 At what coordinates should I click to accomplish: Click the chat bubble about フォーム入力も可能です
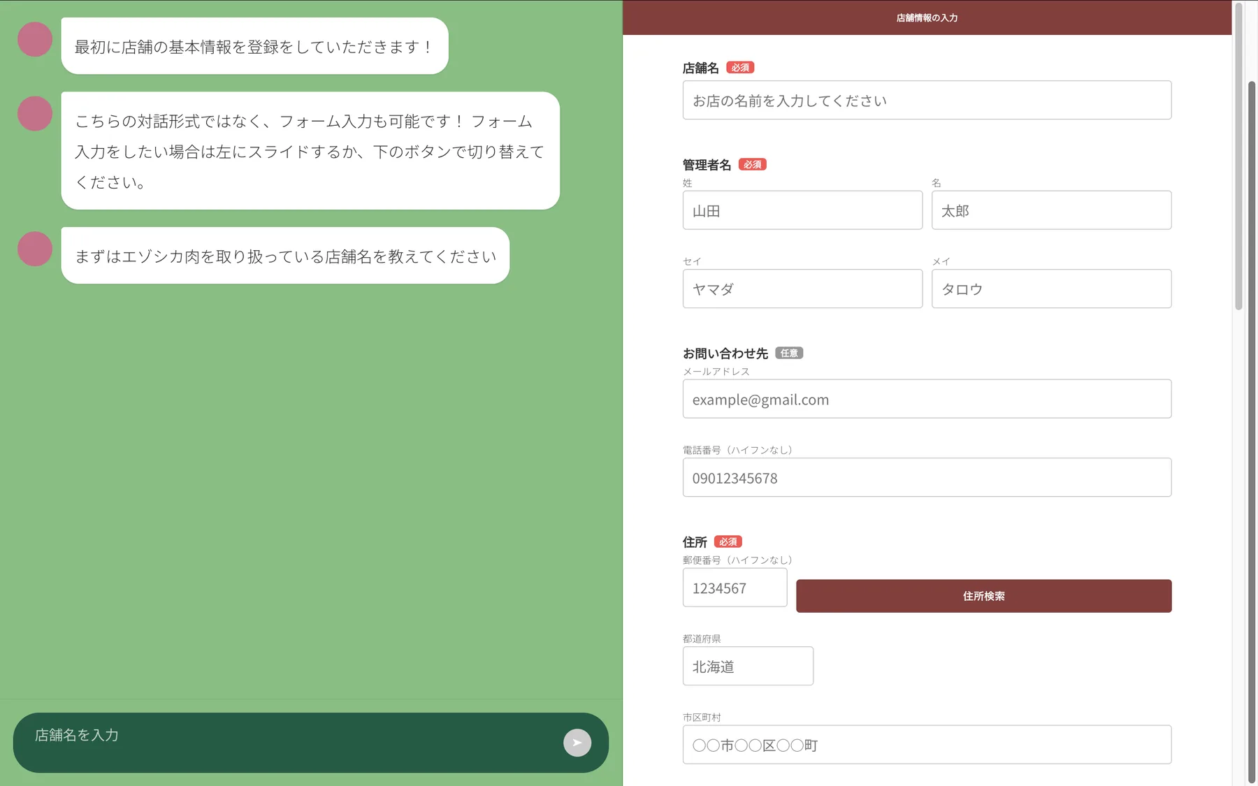(310, 151)
